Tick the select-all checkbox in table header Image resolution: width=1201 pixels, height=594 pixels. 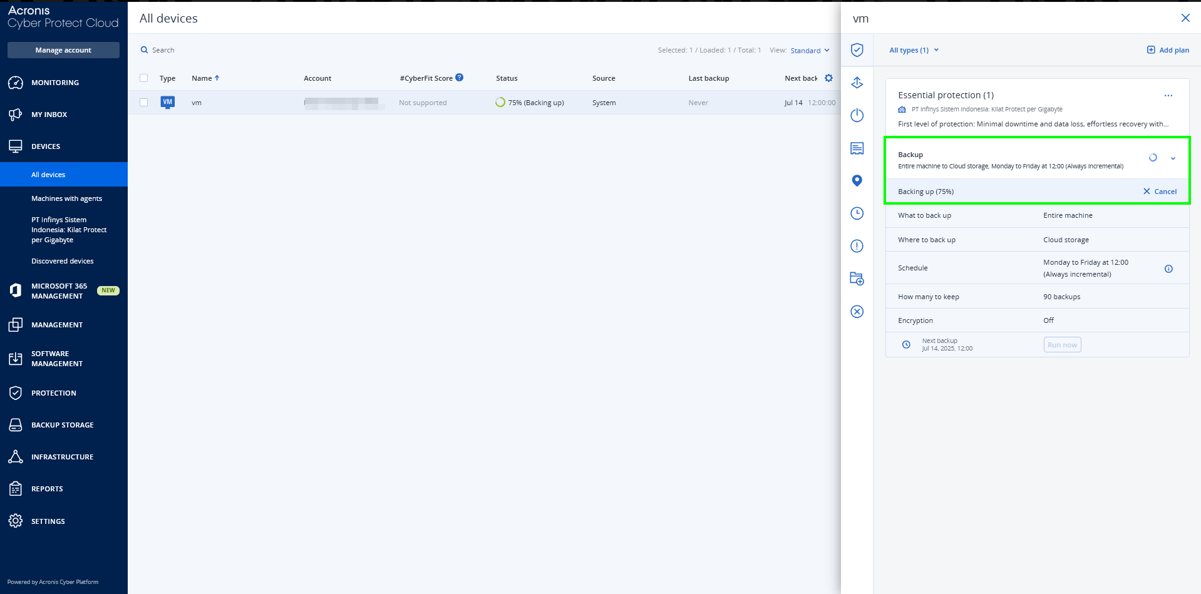[x=144, y=78]
